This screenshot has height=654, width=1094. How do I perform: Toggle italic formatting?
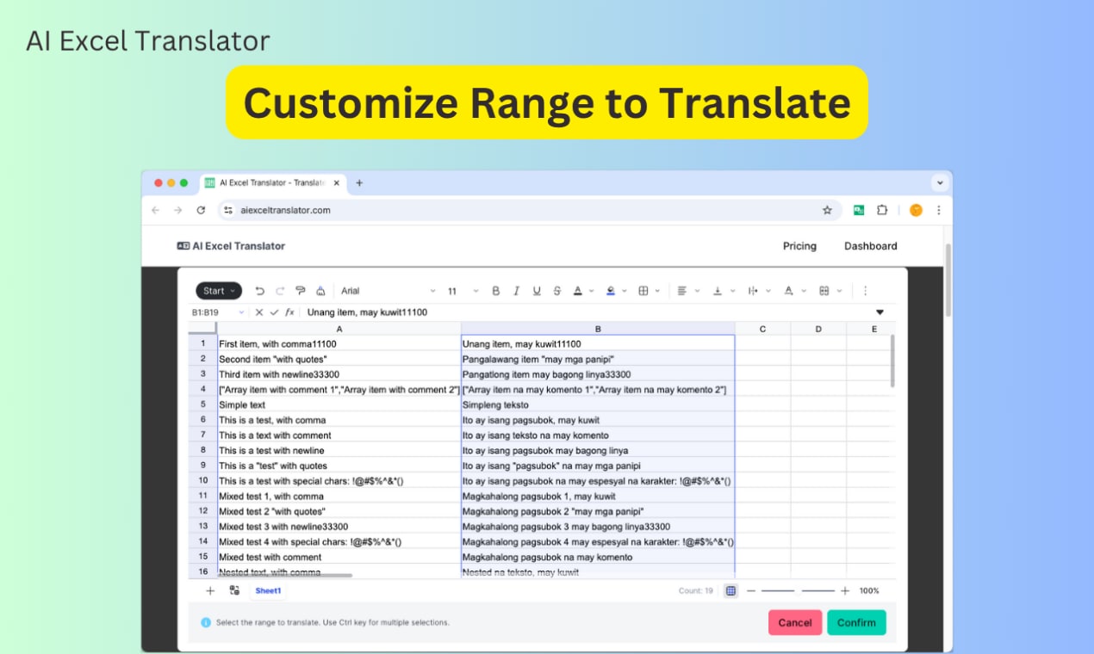517,291
